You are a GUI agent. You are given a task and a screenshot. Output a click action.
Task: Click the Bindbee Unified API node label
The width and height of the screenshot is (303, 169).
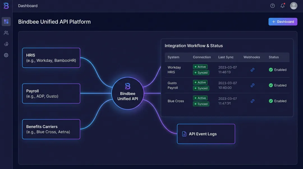128,96
